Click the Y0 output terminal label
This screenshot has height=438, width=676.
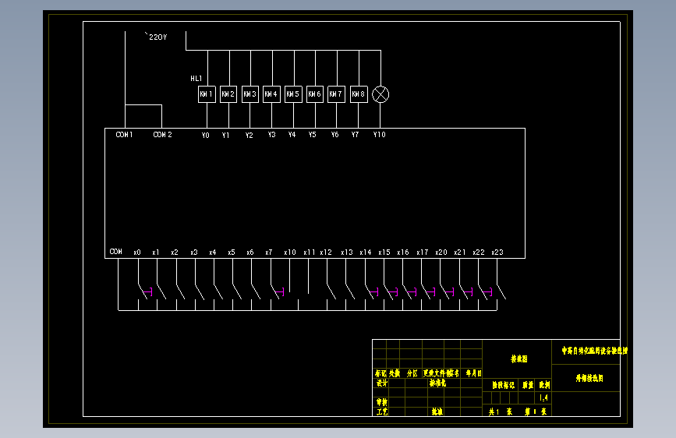click(x=206, y=136)
